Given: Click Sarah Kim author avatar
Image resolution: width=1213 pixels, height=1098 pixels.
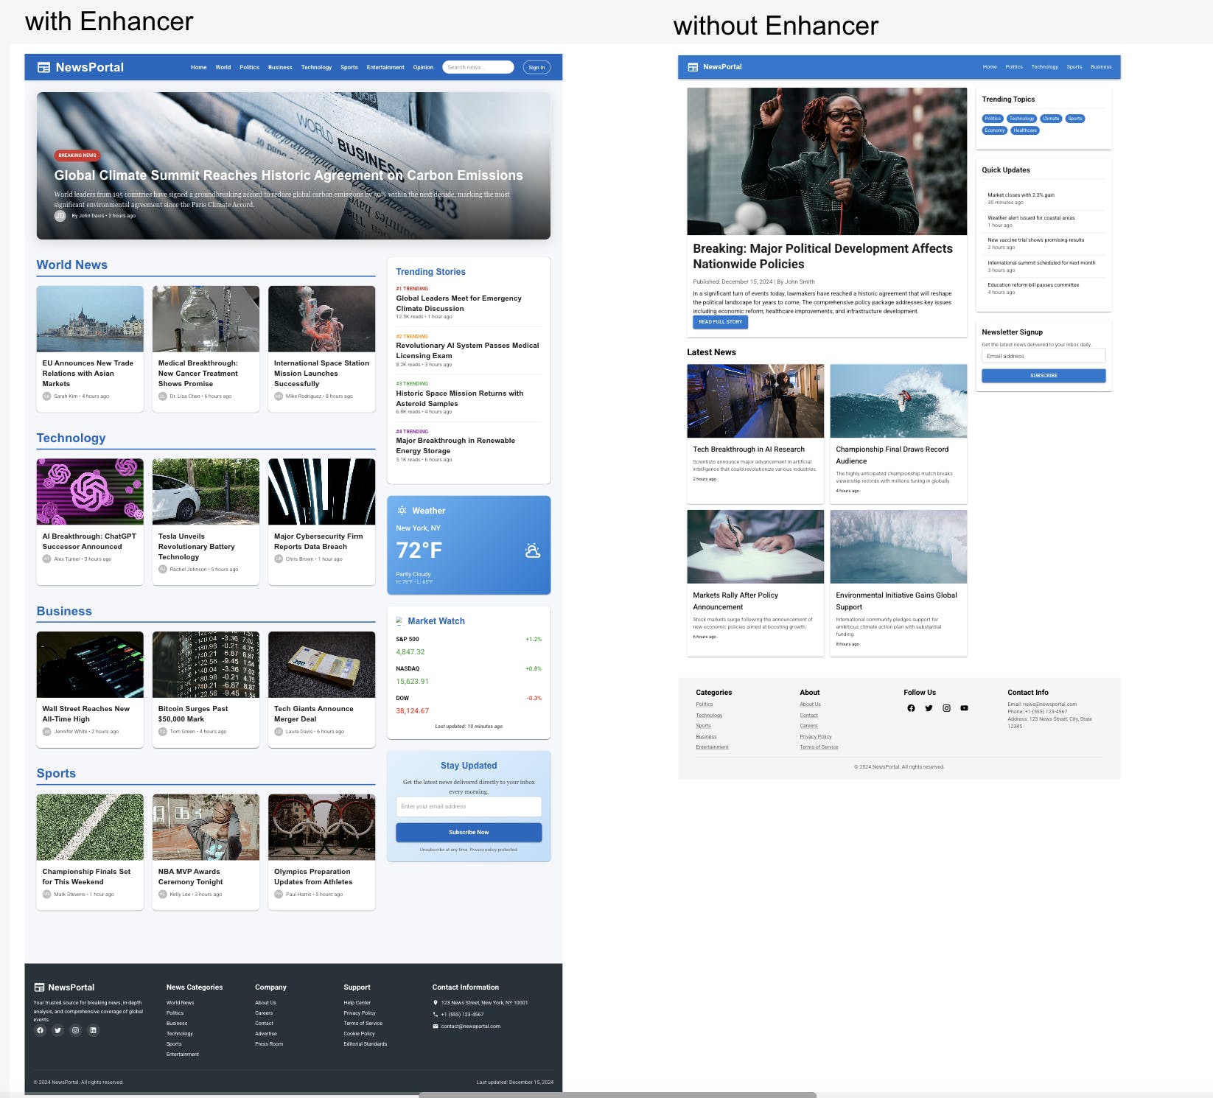Looking at the screenshot, I should (x=46, y=396).
